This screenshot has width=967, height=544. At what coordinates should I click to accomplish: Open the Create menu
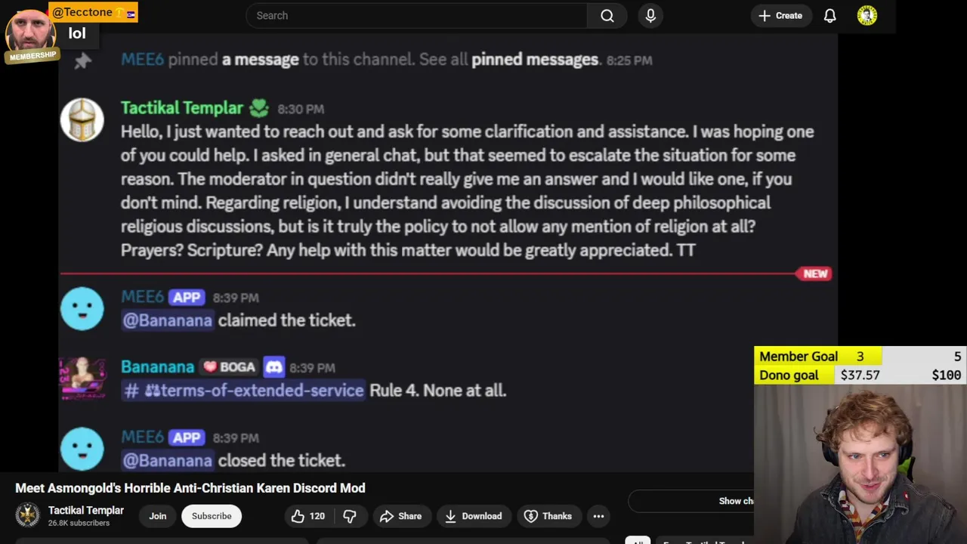[780, 16]
